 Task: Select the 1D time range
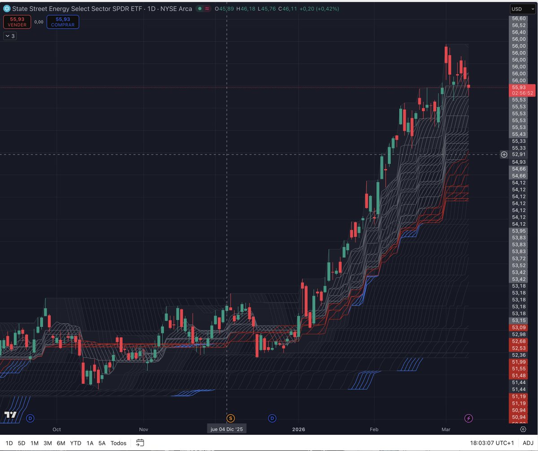9,443
